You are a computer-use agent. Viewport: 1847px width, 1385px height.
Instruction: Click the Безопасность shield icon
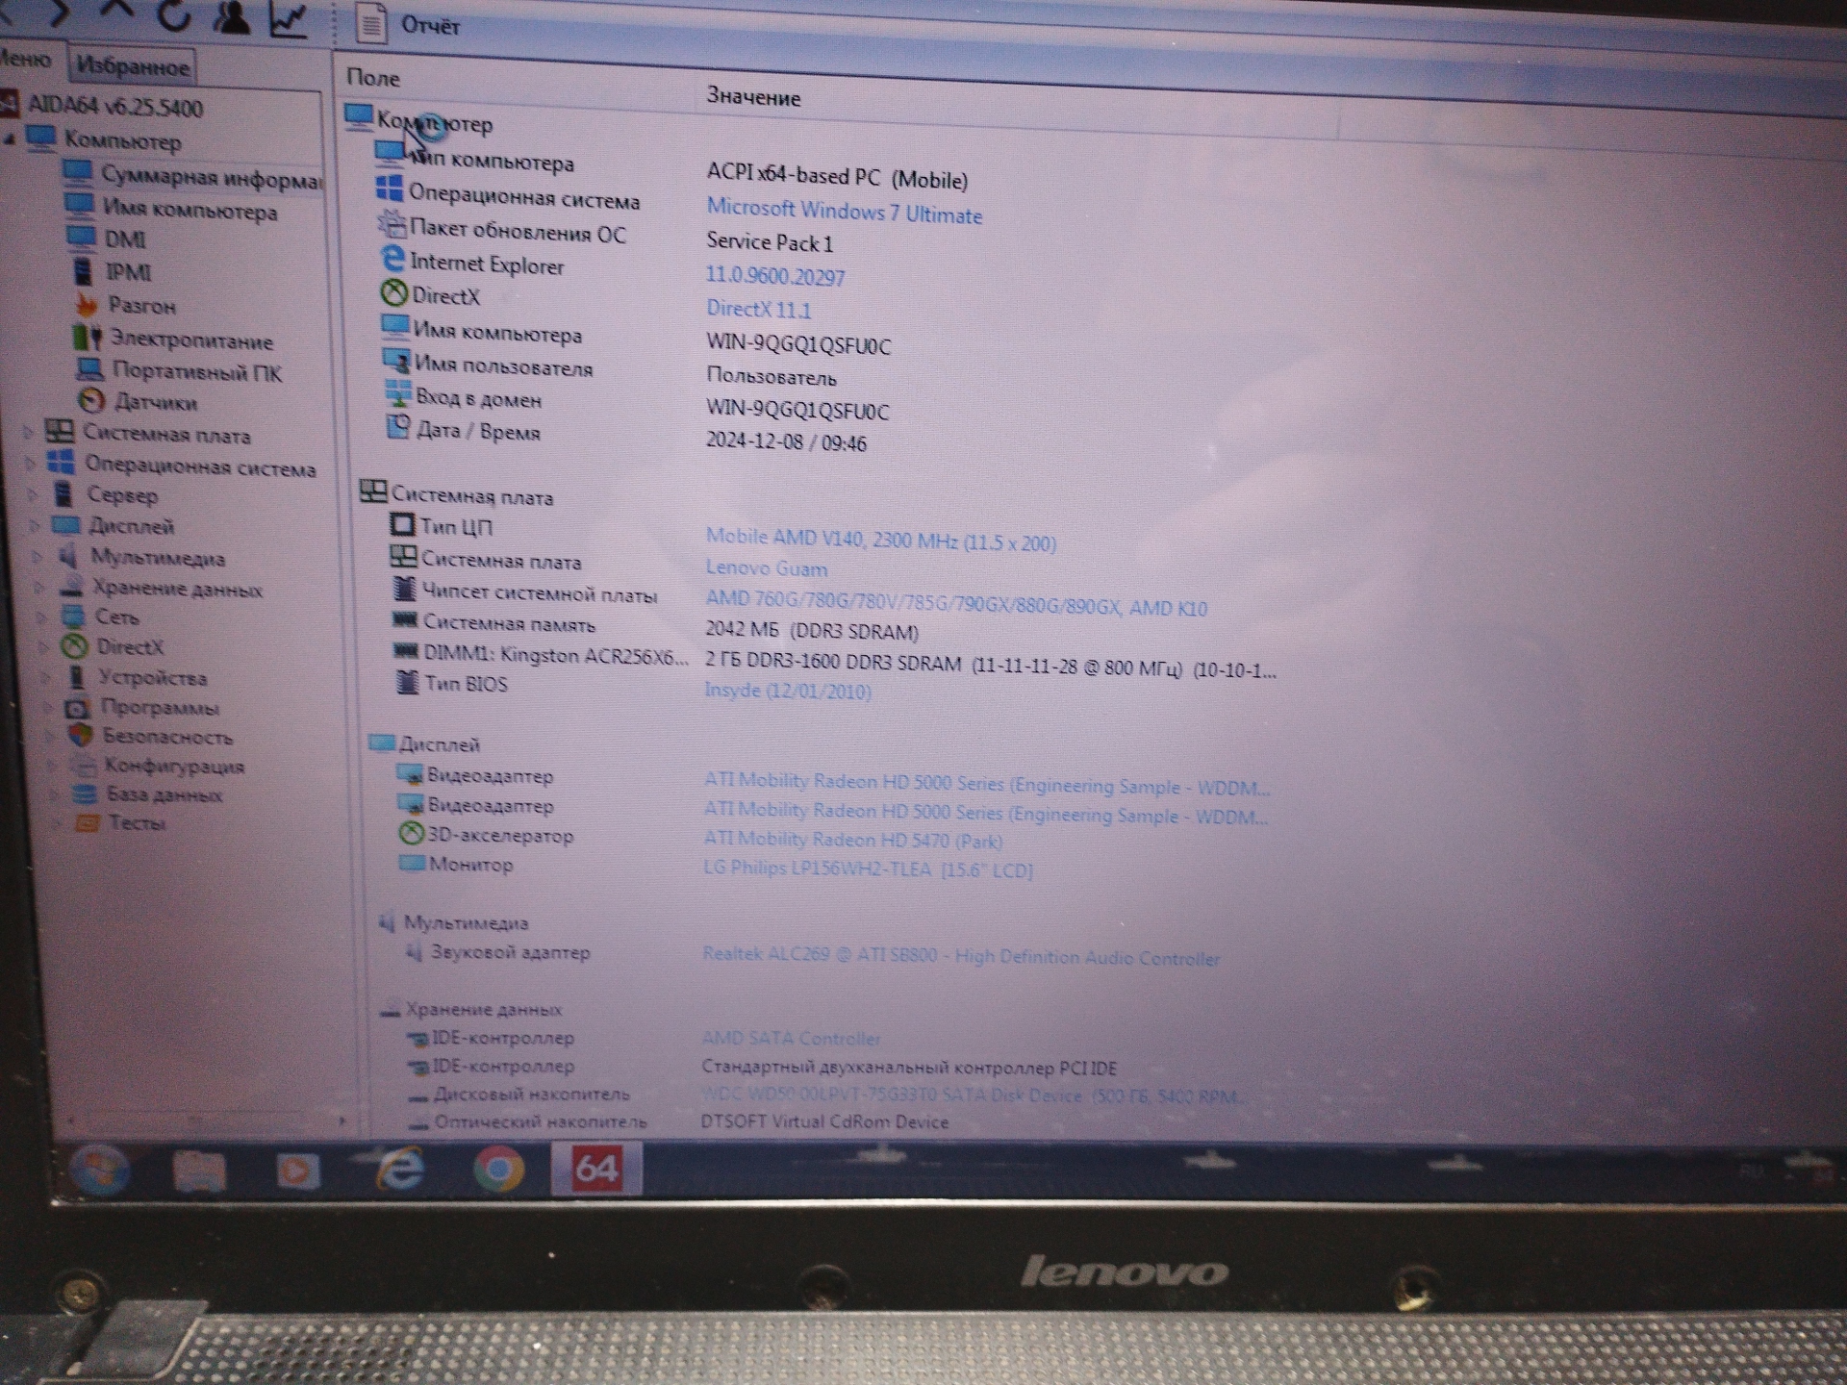click(x=81, y=736)
